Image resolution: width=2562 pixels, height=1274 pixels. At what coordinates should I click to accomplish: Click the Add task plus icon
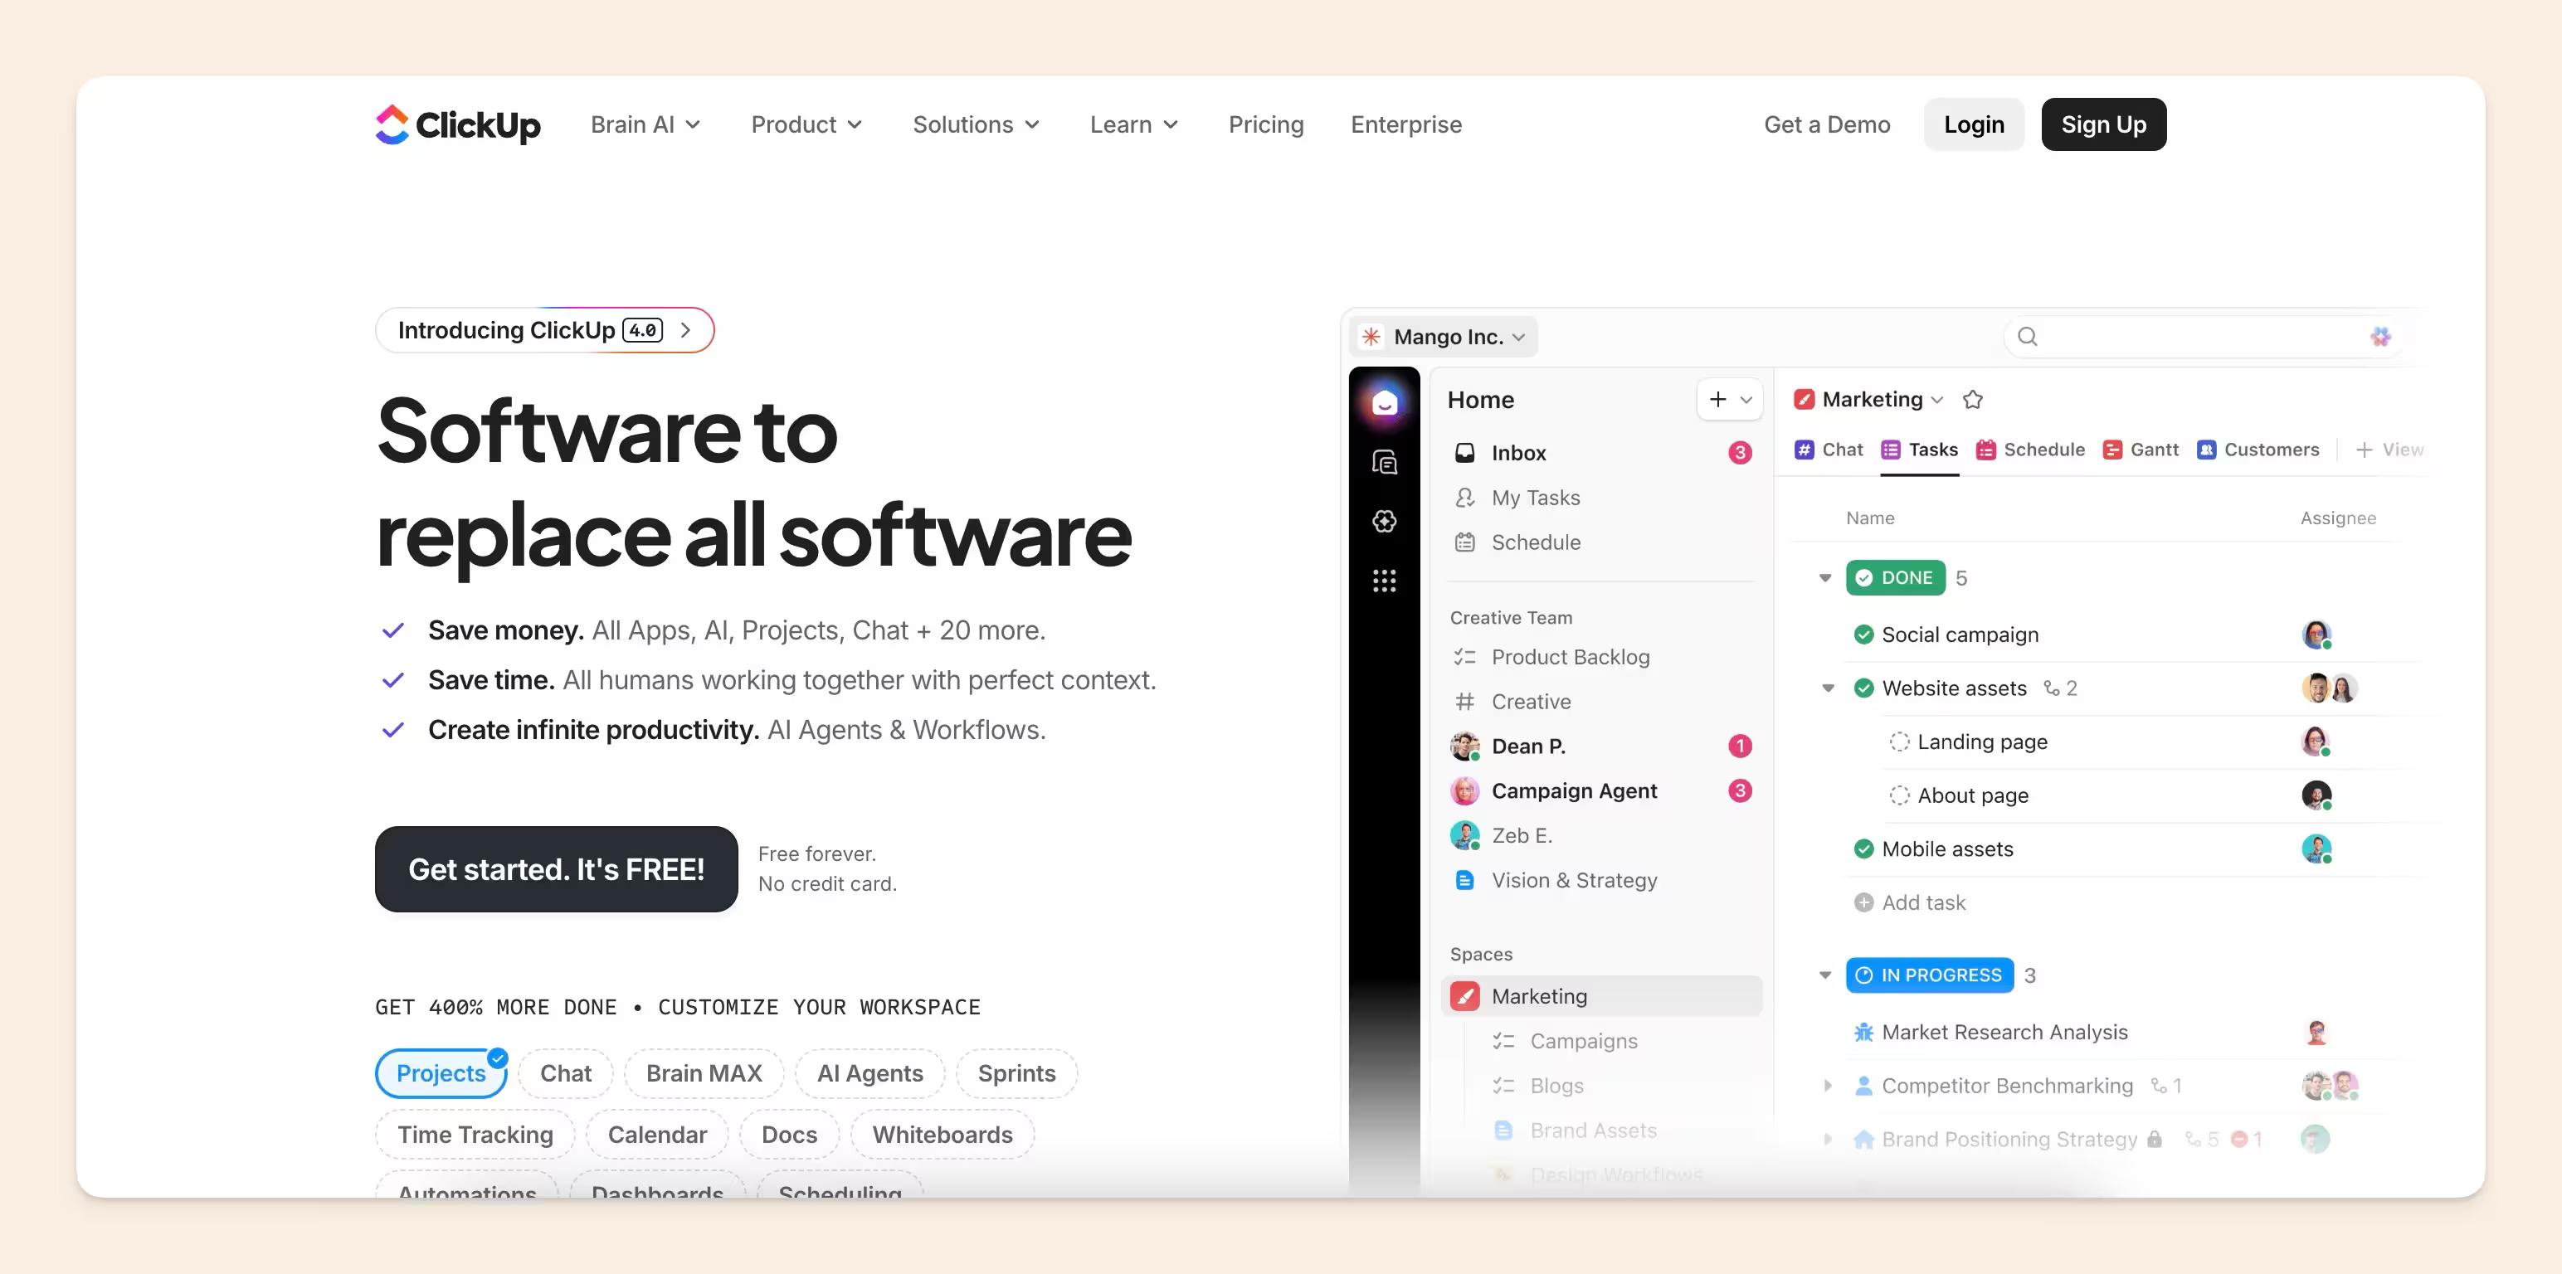pos(1863,903)
